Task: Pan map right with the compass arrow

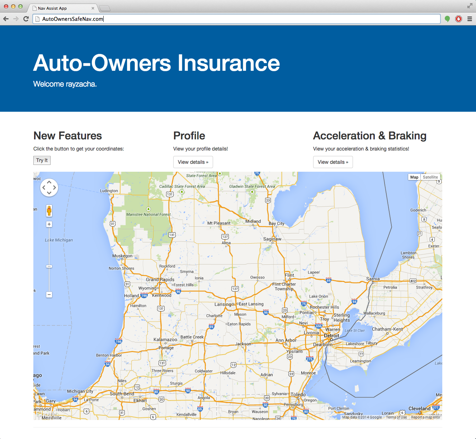Action: pyautogui.click(x=54, y=188)
